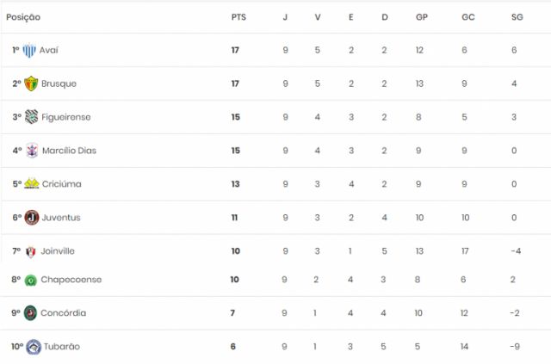551x364 pixels.
Task: Click the Tubarão team crest icon
Action: [34, 347]
